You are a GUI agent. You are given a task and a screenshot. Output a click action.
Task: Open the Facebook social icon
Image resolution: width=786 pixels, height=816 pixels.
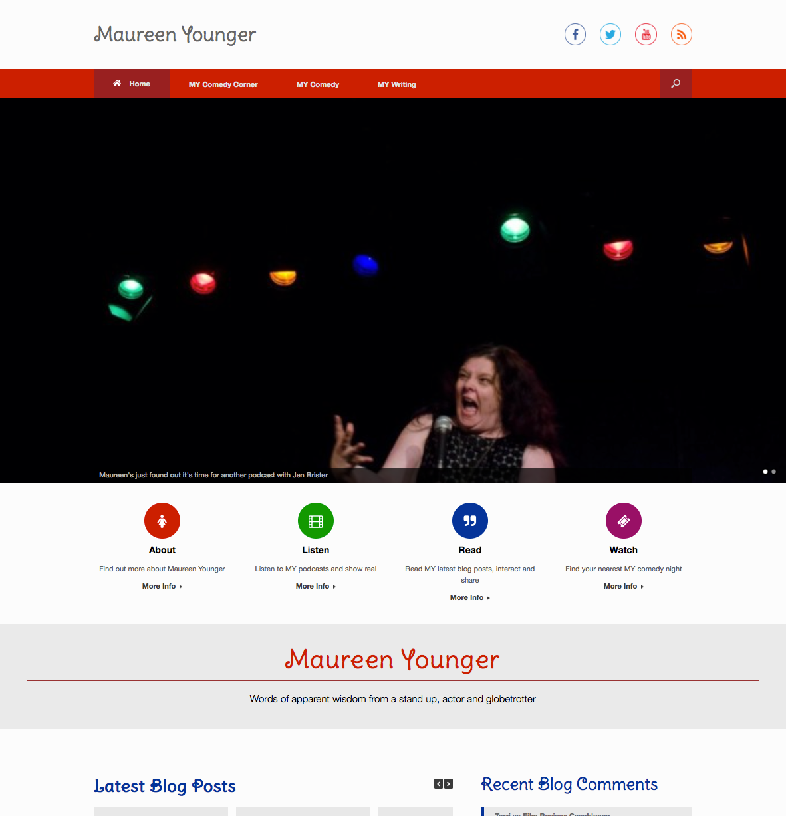(x=575, y=35)
